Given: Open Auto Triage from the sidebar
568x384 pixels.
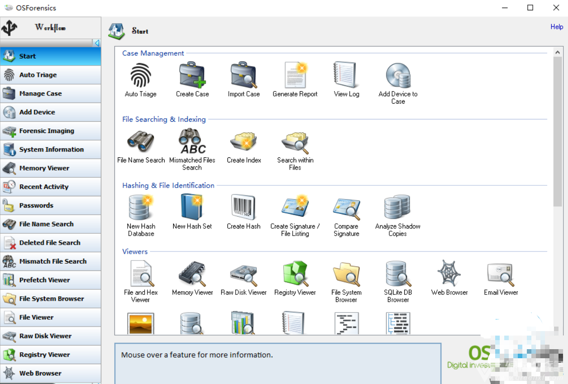Looking at the screenshot, I should point(51,75).
